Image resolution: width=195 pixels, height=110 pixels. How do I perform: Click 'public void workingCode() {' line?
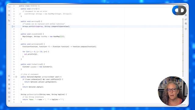[x=33, y=44]
